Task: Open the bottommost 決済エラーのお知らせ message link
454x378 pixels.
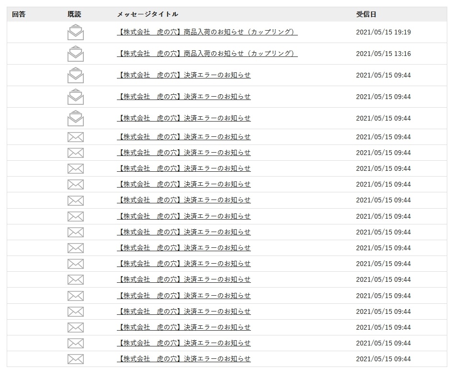Action: pos(184,359)
